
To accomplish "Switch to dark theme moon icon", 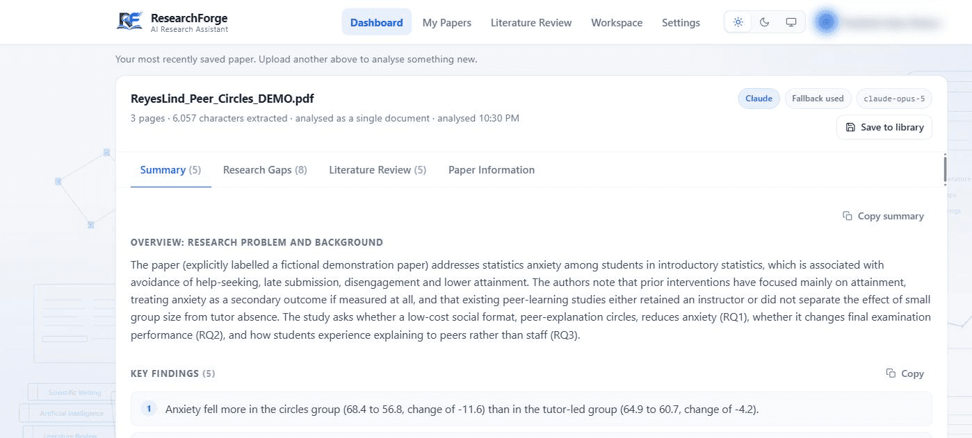I will coord(764,22).
